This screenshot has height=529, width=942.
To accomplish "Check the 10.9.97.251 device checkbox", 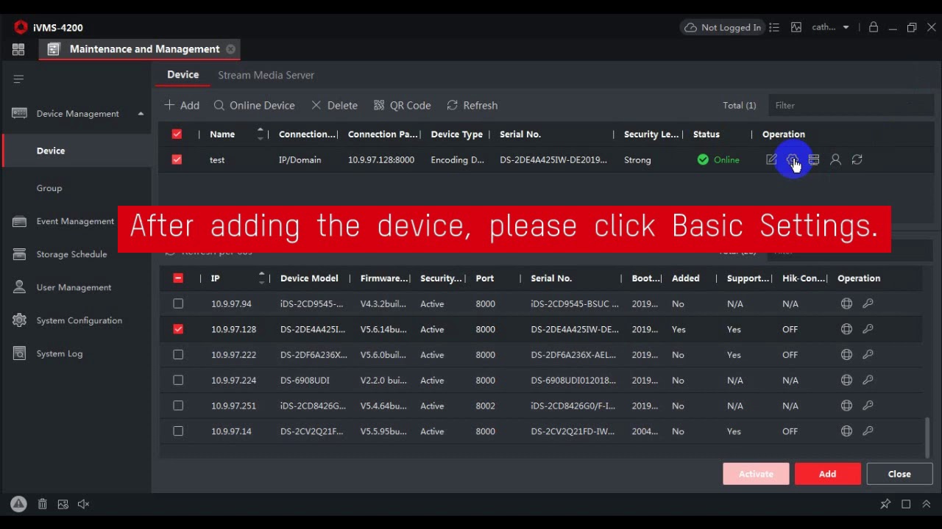I will pyautogui.click(x=178, y=406).
